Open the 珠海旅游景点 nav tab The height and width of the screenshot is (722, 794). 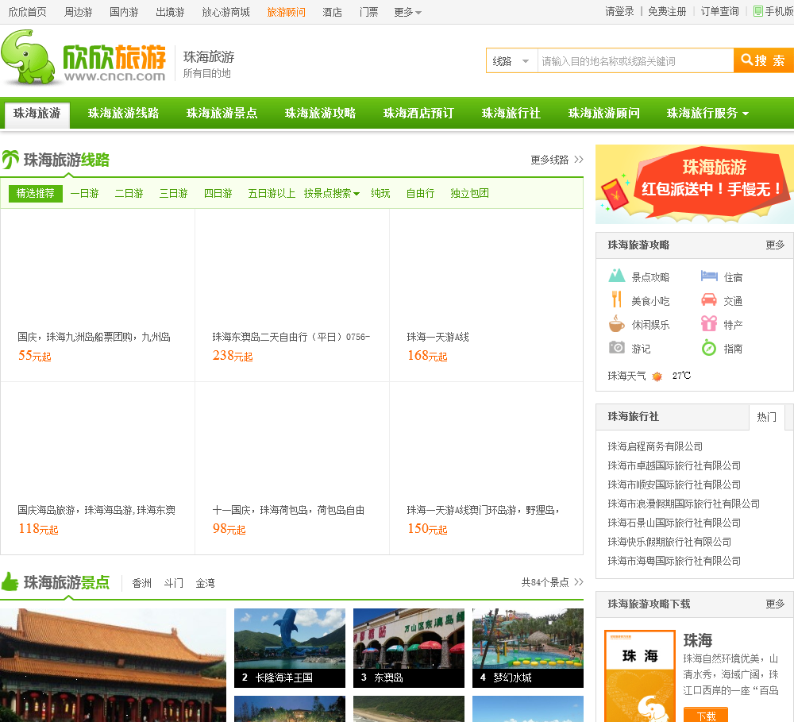[x=222, y=113]
